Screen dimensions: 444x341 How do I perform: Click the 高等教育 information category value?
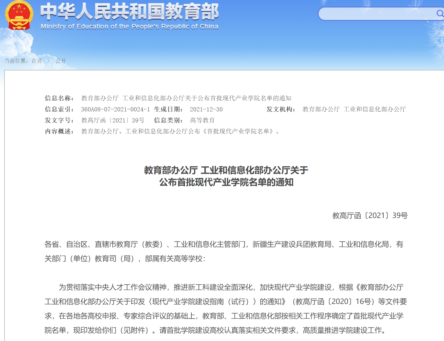pos(202,120)
